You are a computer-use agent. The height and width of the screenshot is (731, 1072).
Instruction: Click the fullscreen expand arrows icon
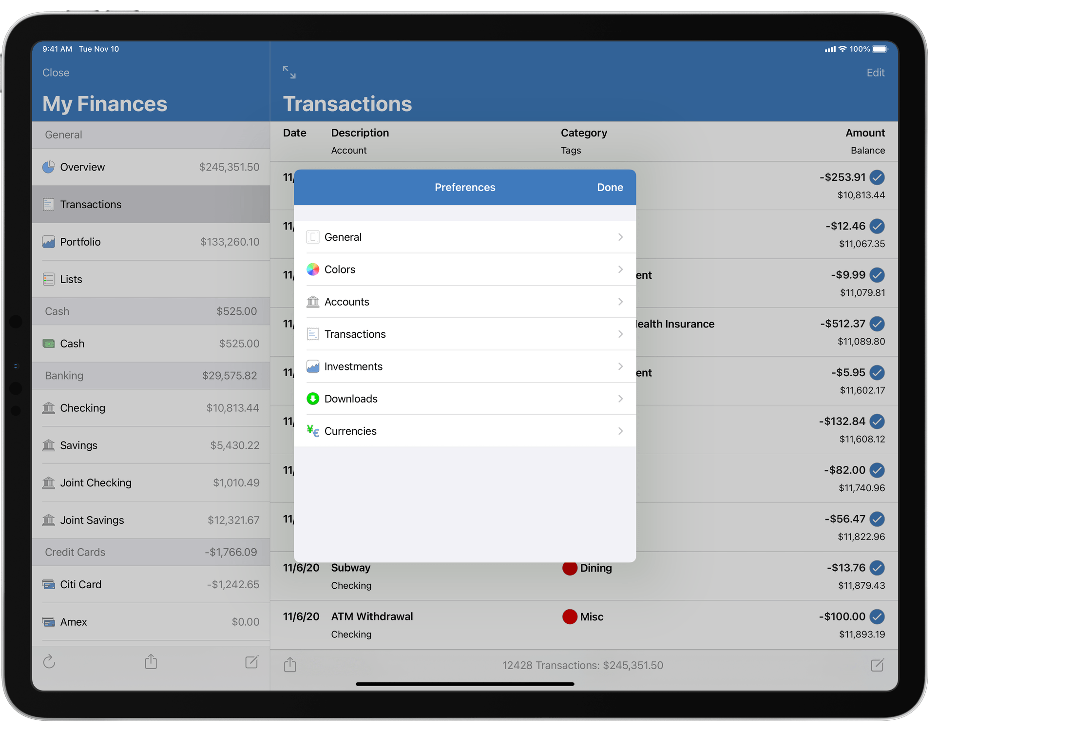[x=289, y=72]
